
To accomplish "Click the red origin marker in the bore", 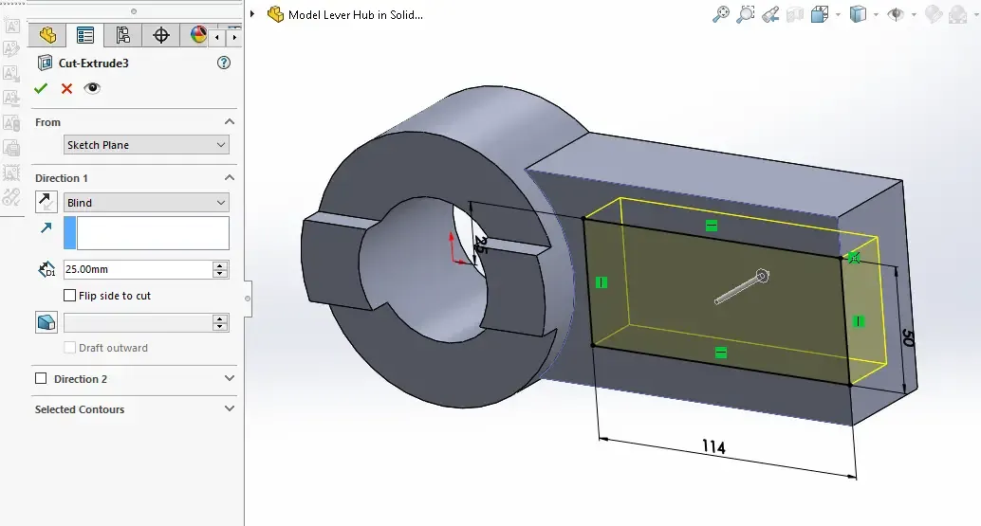I will [x=455, y=250].
